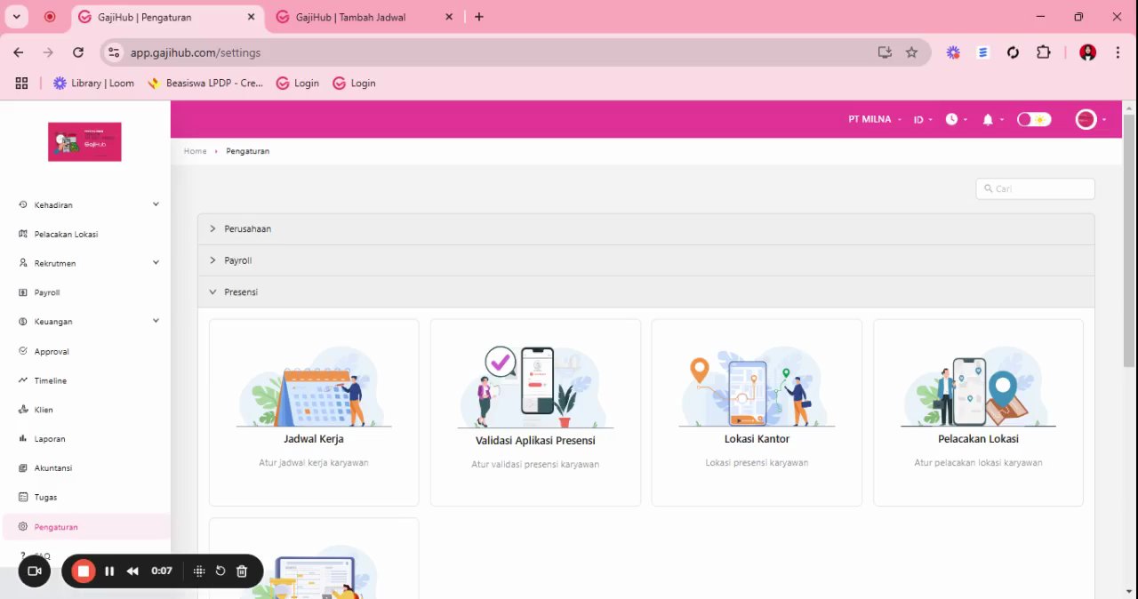Open Jadwal Kerja settings card
The height and width of the screenshot is (599, 1138).
pos(314,412)
